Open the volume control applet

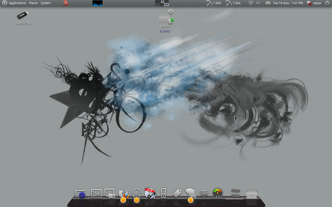(x=258, y=3)
